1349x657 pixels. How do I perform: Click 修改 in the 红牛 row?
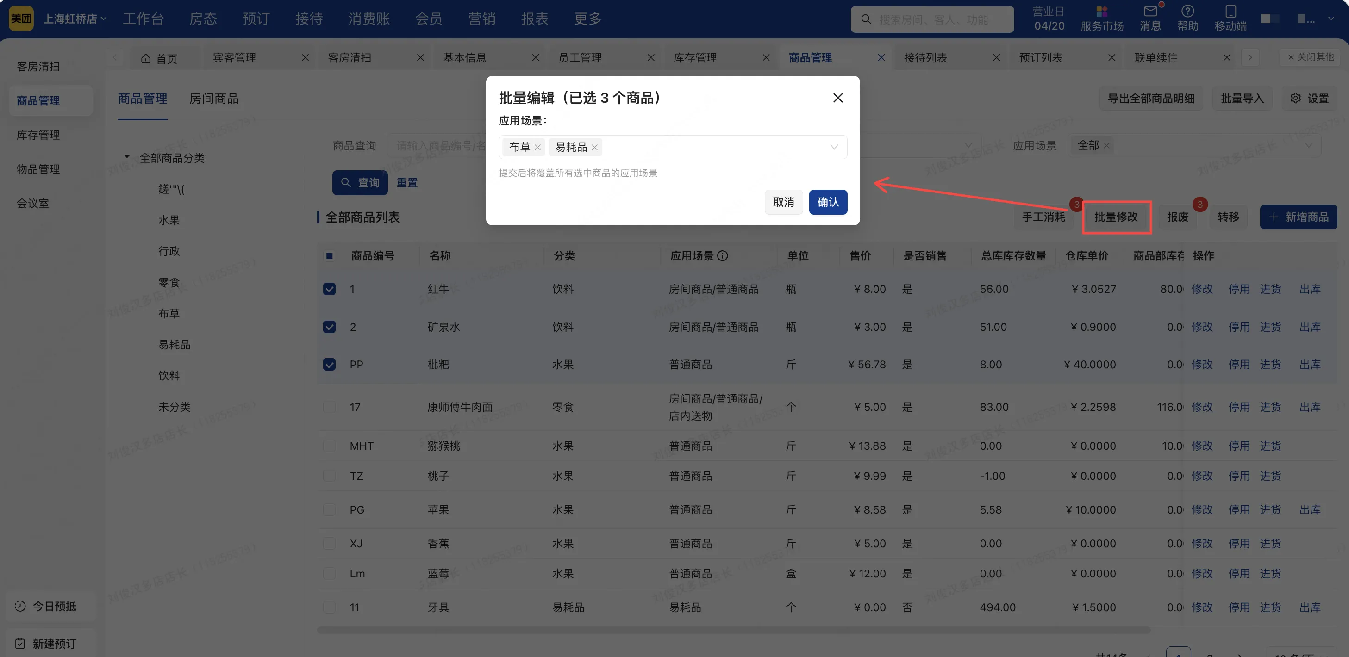[x=1202, y=289]
